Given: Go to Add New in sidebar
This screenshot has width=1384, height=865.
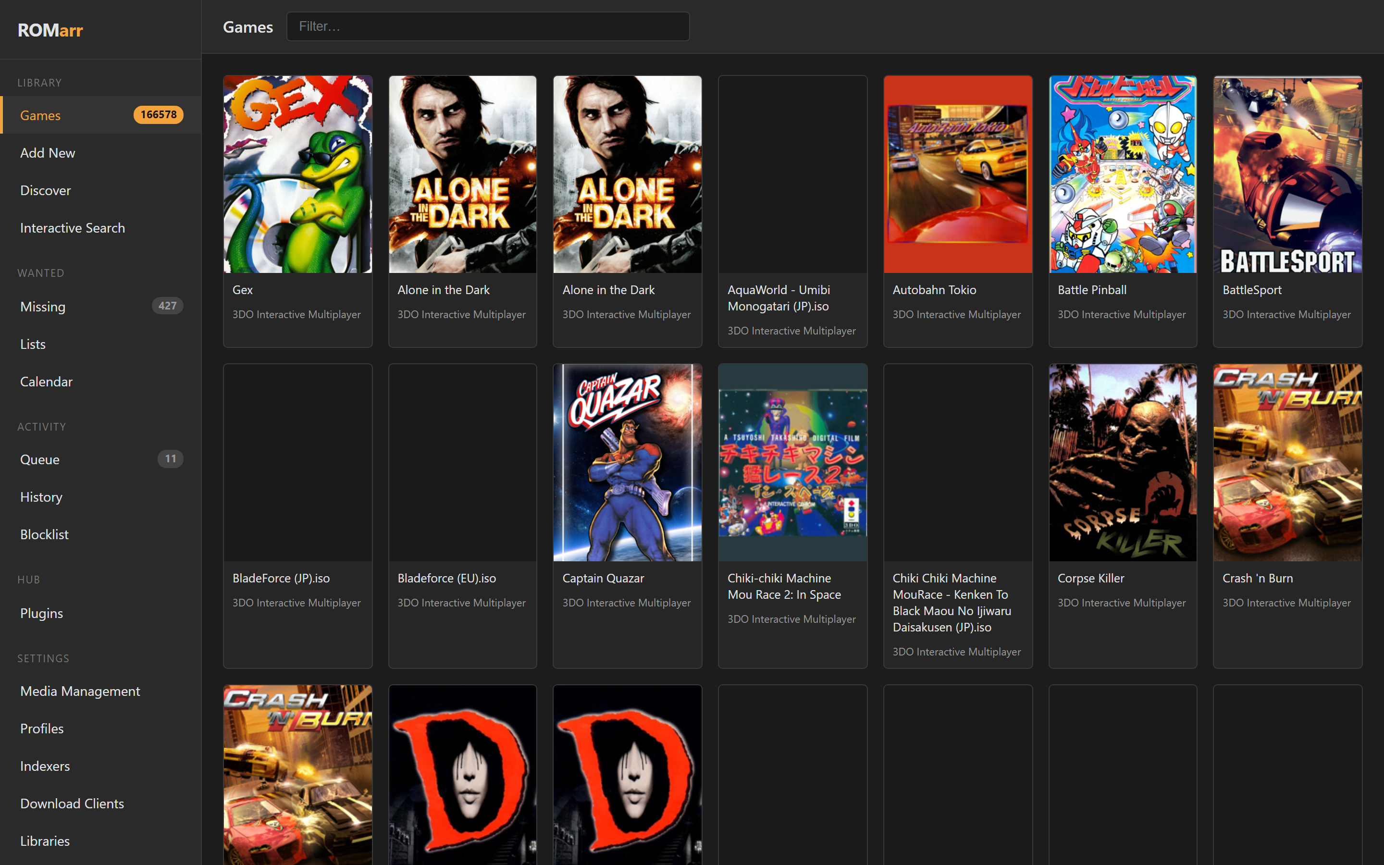Looking at the screenshot, I should (x=100, y=153).
